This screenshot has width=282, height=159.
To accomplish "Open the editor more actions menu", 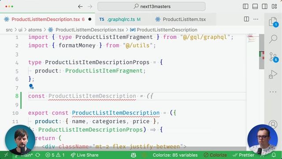I will (x=256, y=19).
